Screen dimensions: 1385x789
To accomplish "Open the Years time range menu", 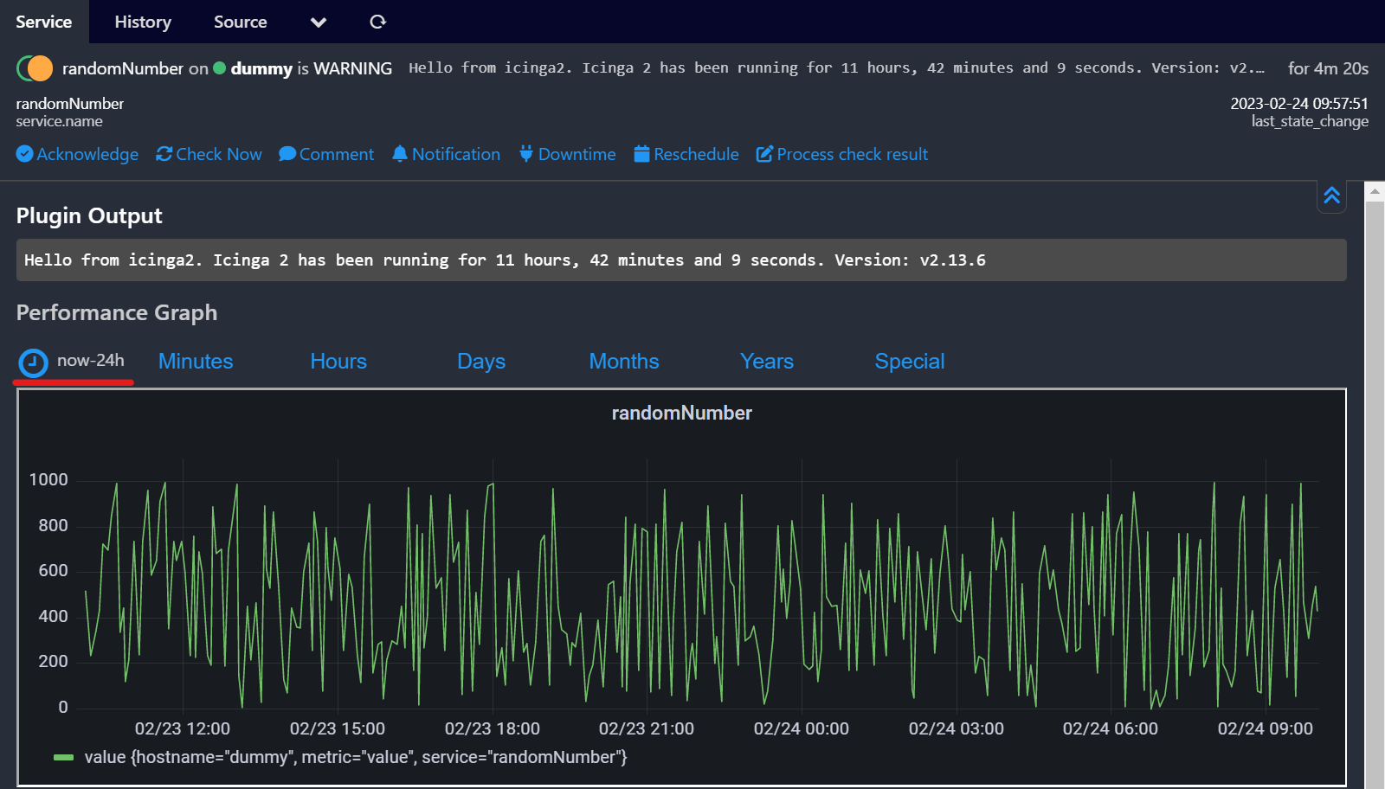I will click(767, 362).
